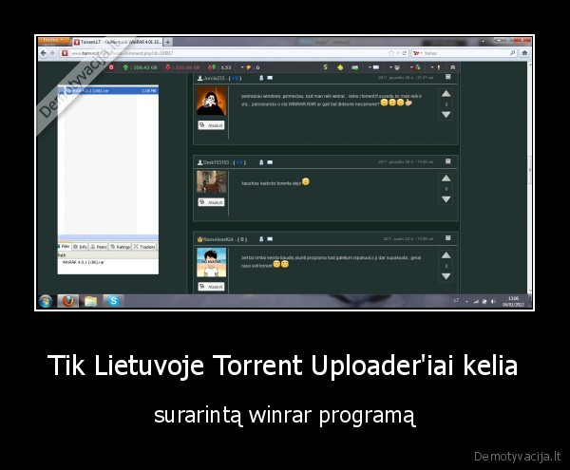Click Atsakyti under the second comment
The width and height of the screenshot is (570, 470).
211,202
